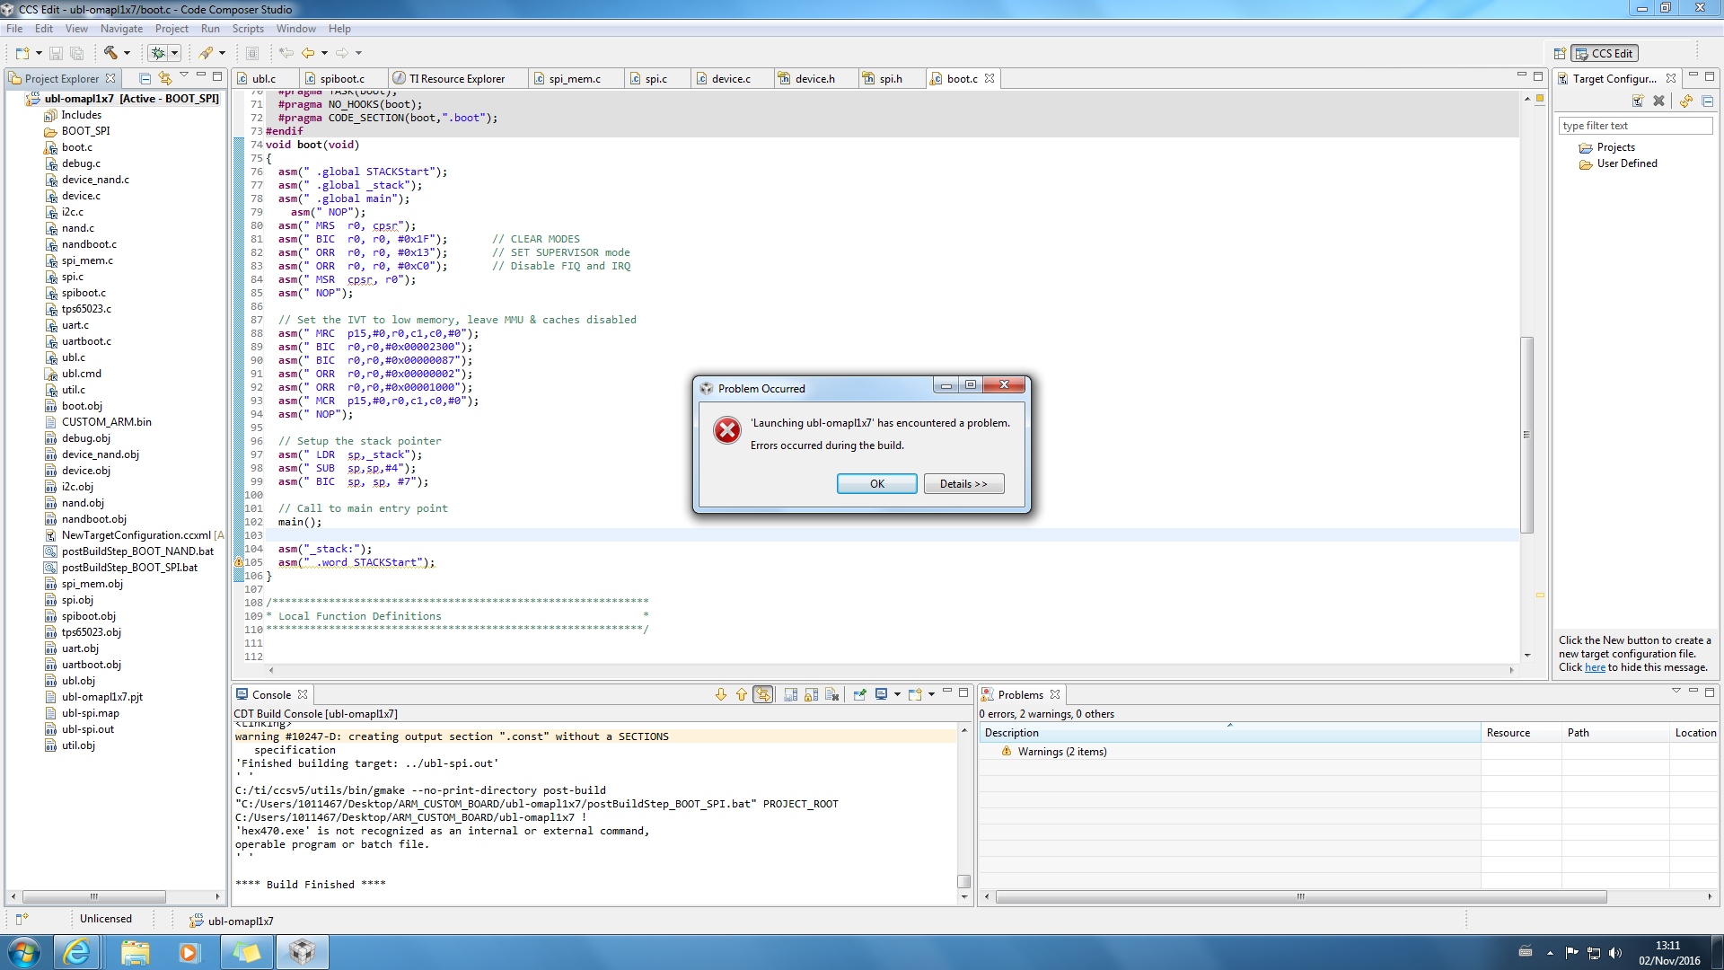
Task: Toggle Pin Console icon
Action: click(859, 694)
